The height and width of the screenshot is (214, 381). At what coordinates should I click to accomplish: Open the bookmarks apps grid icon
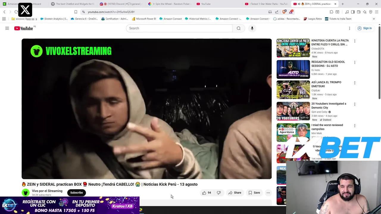tap(4, 19)
